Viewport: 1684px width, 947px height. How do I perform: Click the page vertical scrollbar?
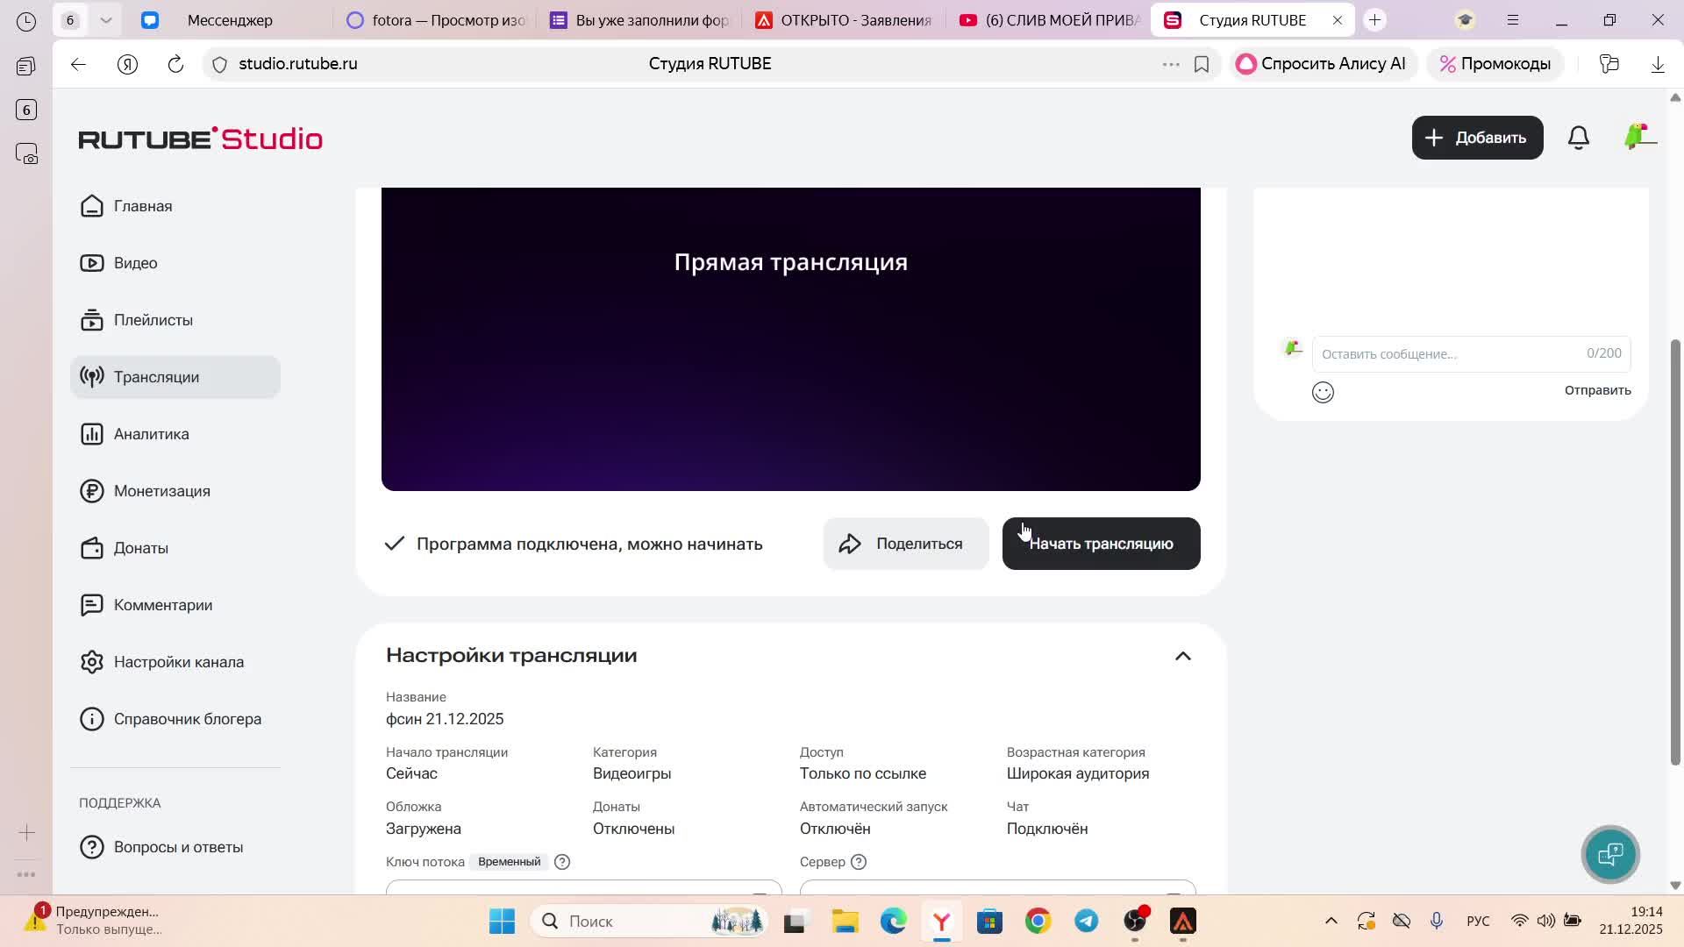[1675, 552]
